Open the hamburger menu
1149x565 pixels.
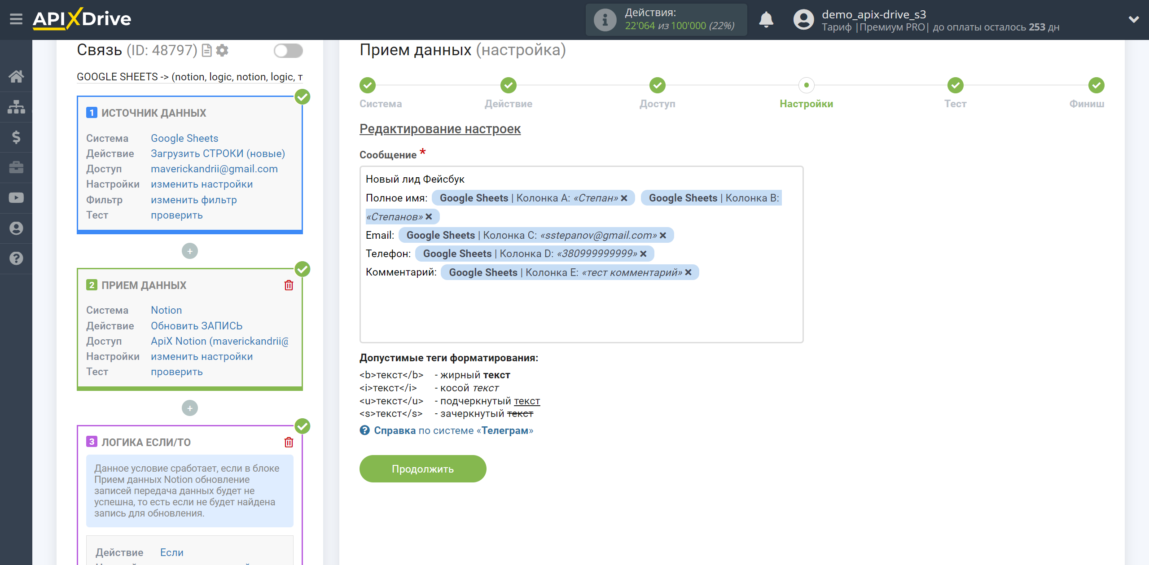click(x=16, y=19)
